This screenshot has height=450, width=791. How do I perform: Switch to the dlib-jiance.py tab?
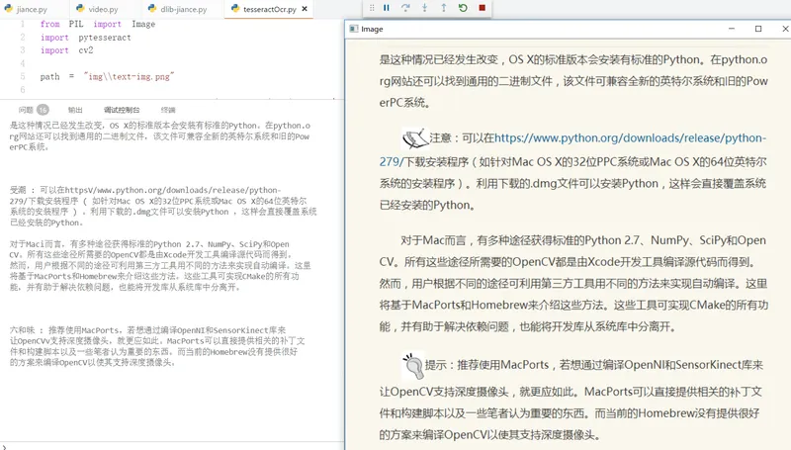(178, 9)
